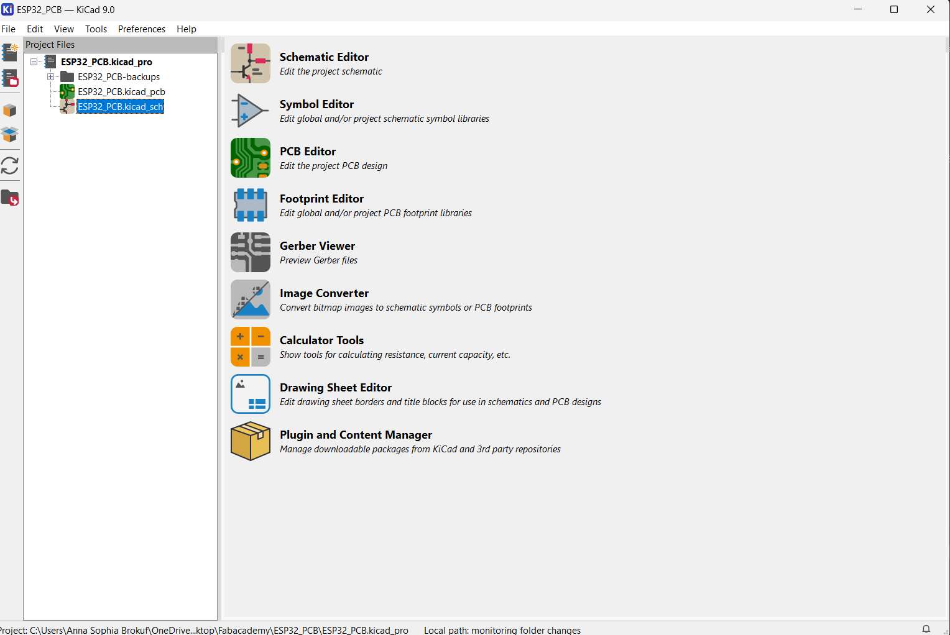
Task: Click the project path in status bar
Action: pos(205,629)
